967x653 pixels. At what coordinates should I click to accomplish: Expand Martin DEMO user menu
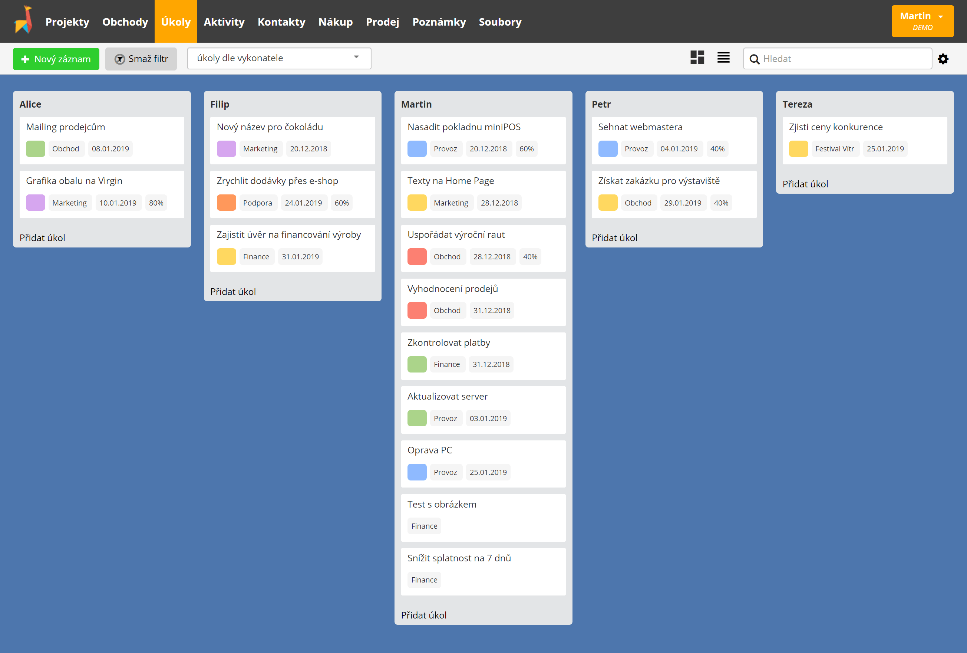coord(923,21)
